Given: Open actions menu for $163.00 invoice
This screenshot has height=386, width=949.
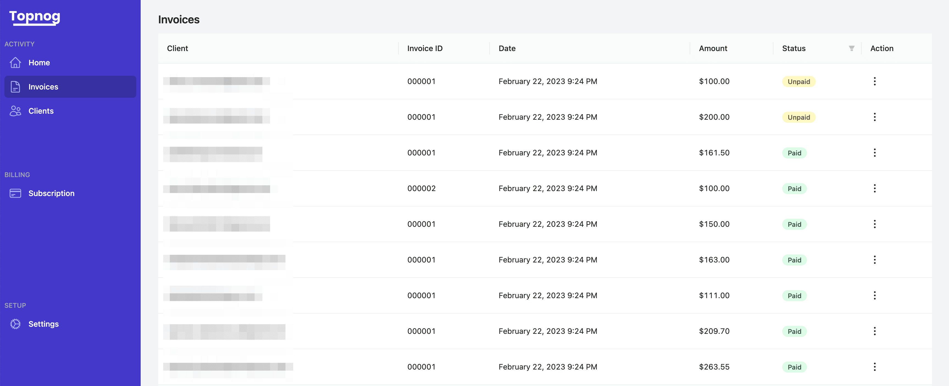Looking at the screenshot, I should pyautogui.click(x=875, y=260).
